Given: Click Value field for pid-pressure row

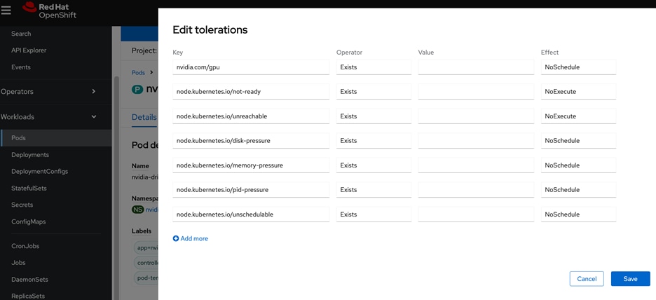Looking at the screenshot, I should pyautogui.click(x=476, y=190).
